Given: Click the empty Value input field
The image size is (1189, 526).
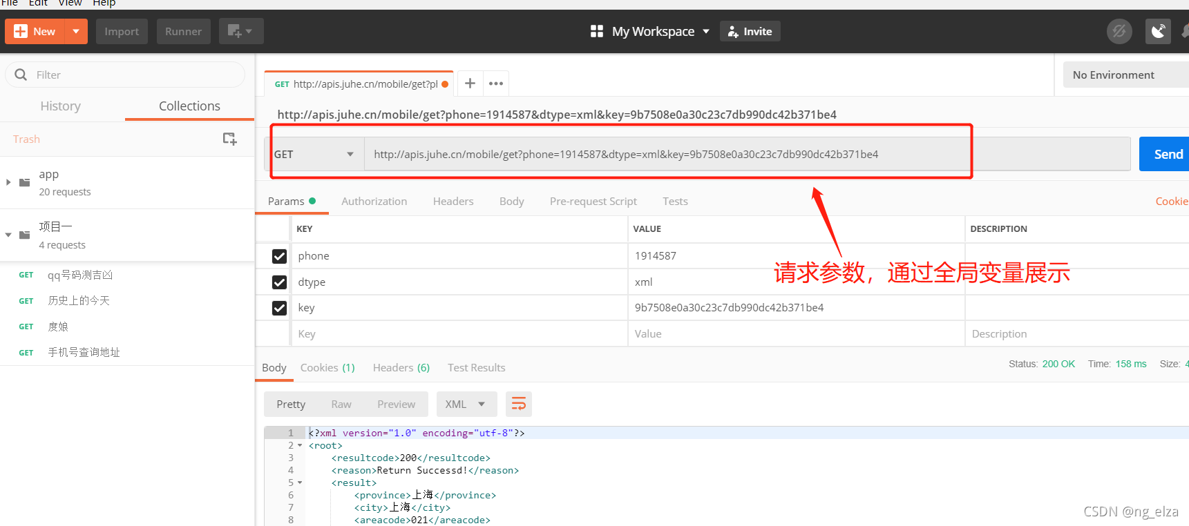Looking at the screenshot, I should coord(796,334).
